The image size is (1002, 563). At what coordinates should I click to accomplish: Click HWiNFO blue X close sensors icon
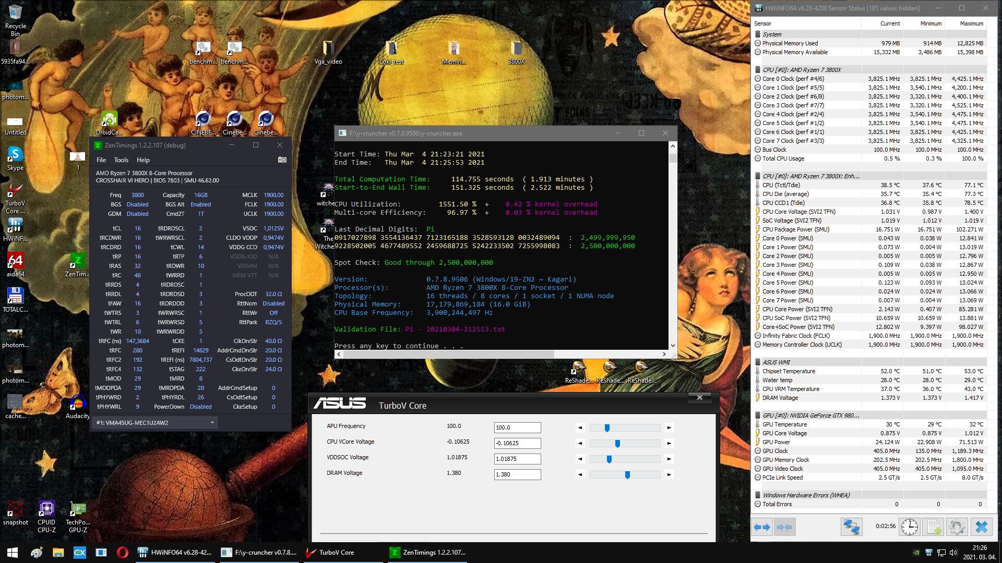point(981,527)
